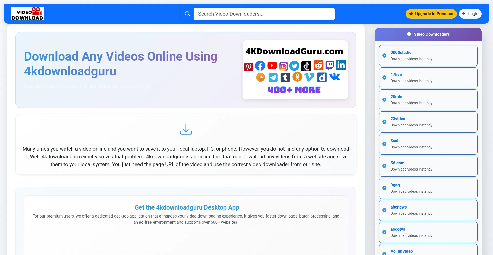Click the Get the 4kdownloadguru Desktop App heading
The width and height of the screenshot is (493, 255).
[187, 207]
